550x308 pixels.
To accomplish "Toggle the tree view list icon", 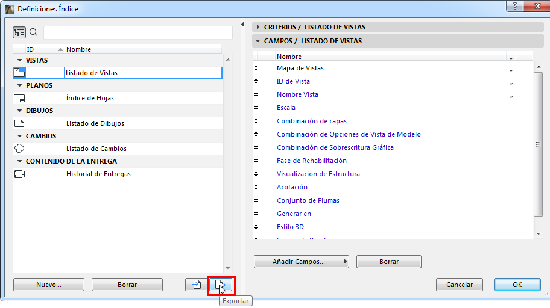I will click(x=19, y=32).
